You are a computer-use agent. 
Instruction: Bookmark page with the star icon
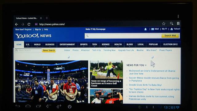coord(163,23)
